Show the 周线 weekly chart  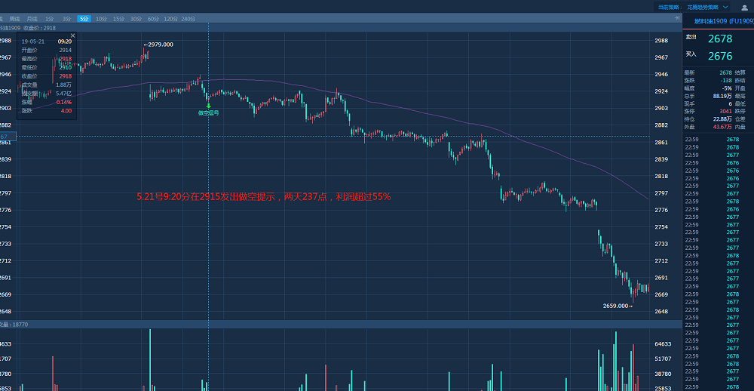pyautogui.click(x=14, y=18)
